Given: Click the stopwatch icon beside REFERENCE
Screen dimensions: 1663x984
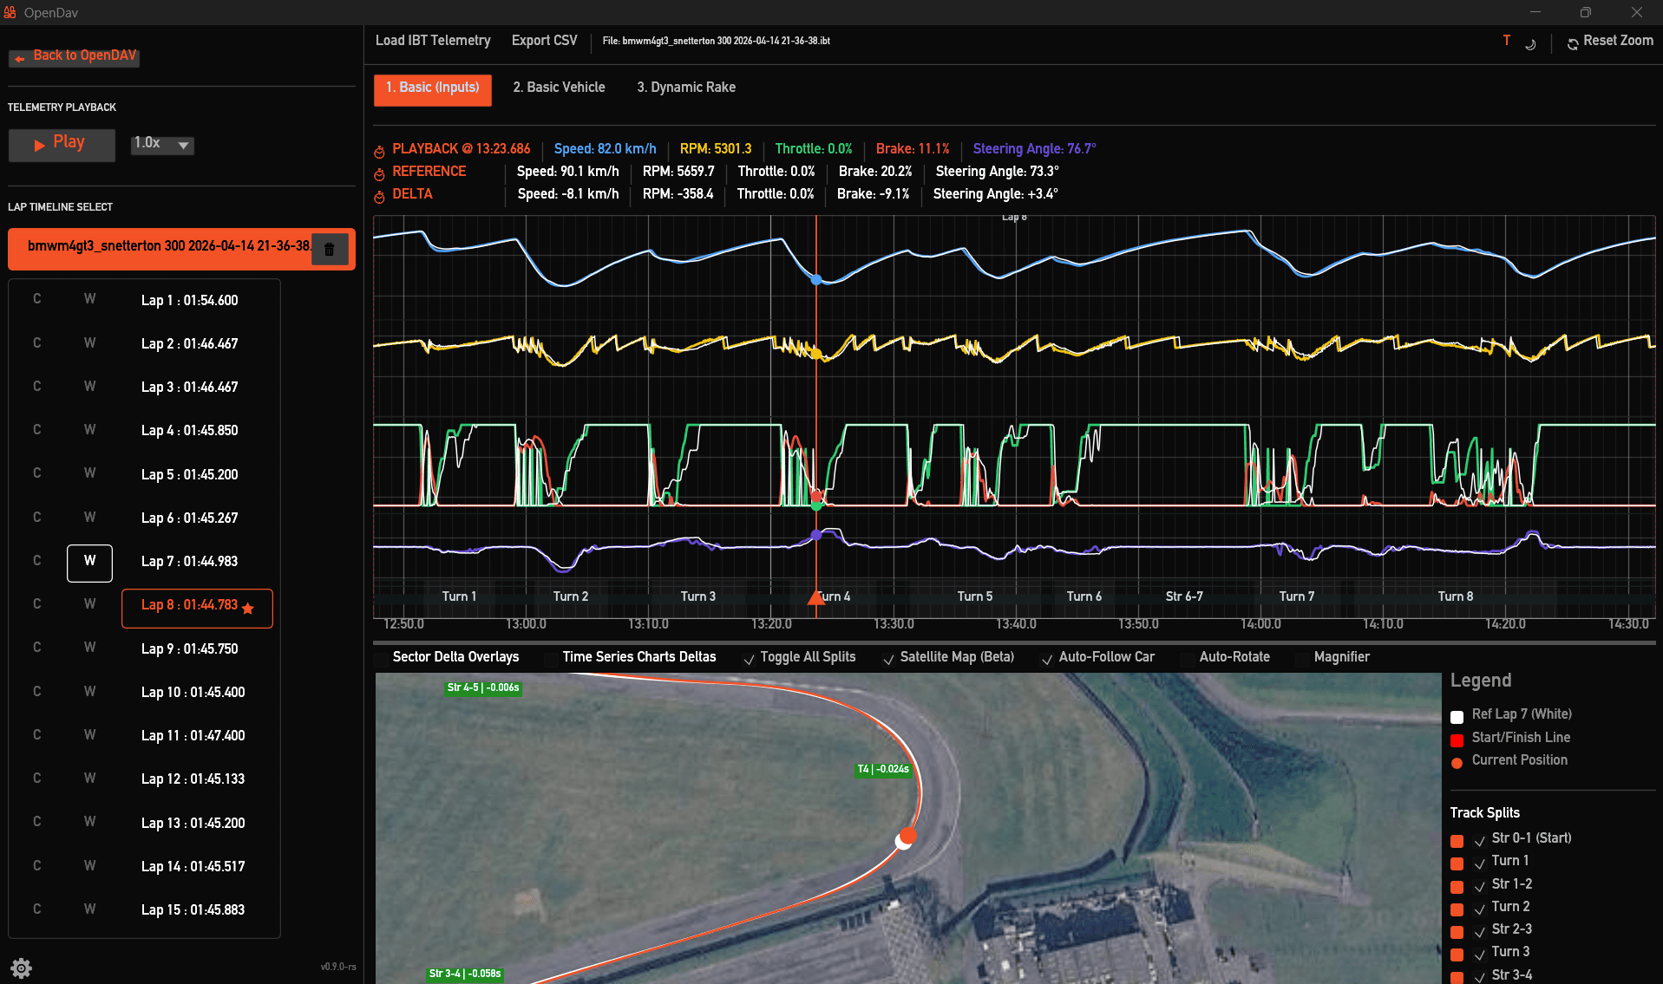Looking at the screenshot, I should click(x=379, y=174).
